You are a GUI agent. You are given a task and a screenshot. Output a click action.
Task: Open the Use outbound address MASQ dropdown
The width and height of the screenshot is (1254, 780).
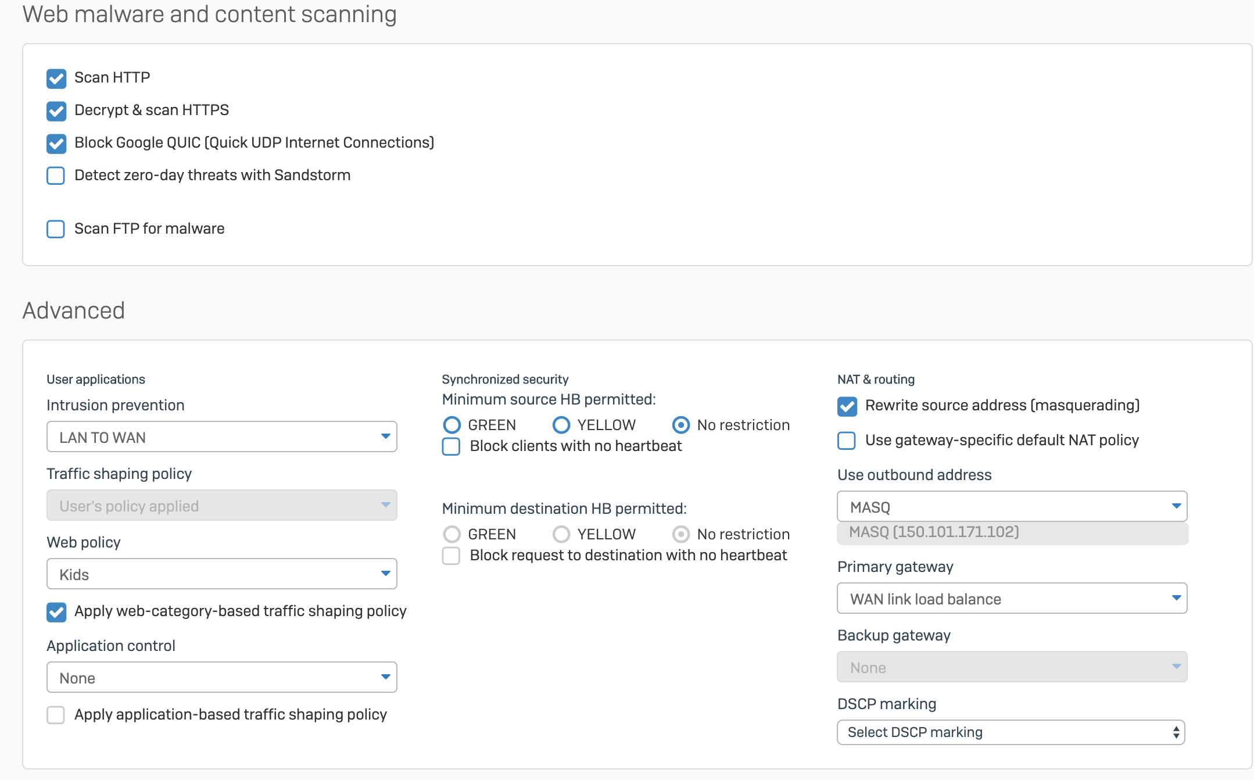point(1012,507)
